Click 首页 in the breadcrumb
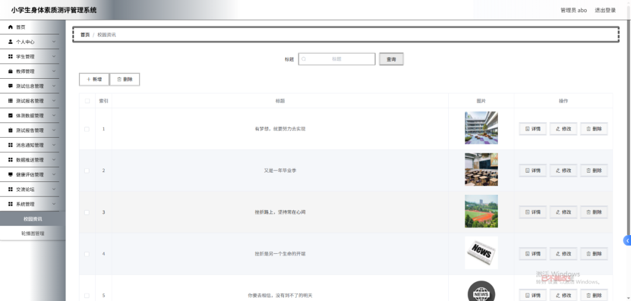Viewport: 631px width, 301px height. pyautogui.click(x=85, y=34)
